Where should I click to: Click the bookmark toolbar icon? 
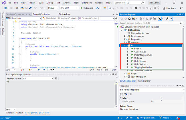136,8
